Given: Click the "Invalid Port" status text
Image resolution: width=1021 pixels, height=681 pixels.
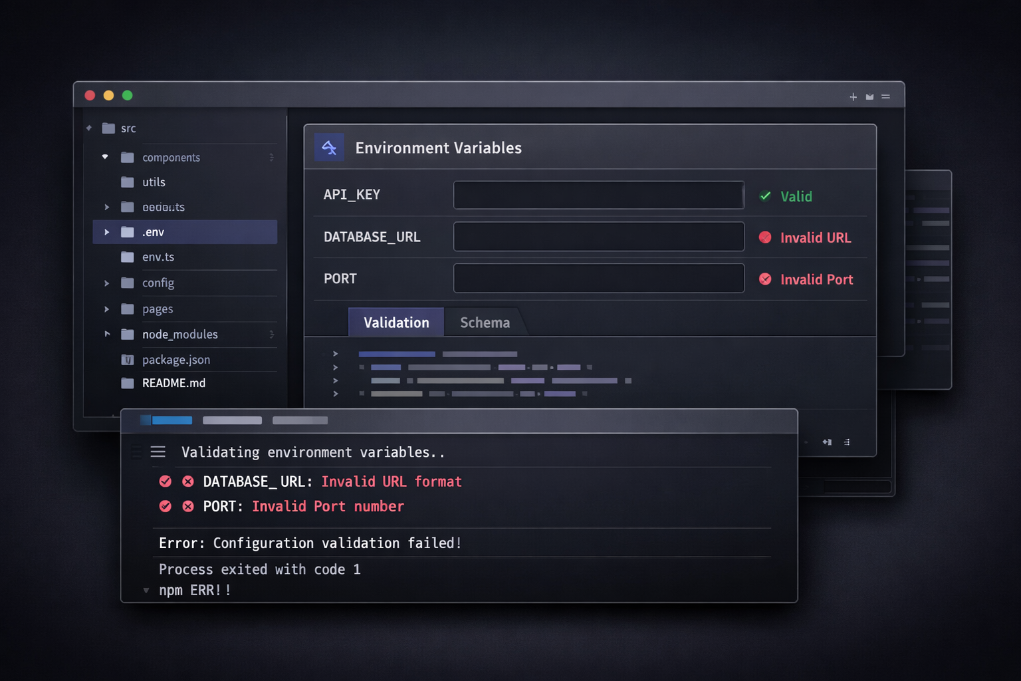Looking at the screenshot, I should coord(817,279).
